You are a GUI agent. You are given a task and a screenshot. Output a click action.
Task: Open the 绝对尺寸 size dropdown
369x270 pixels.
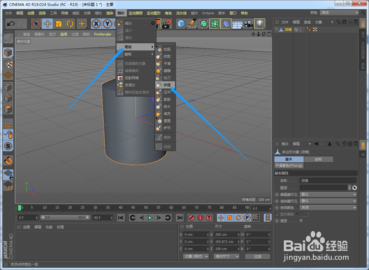227,256
